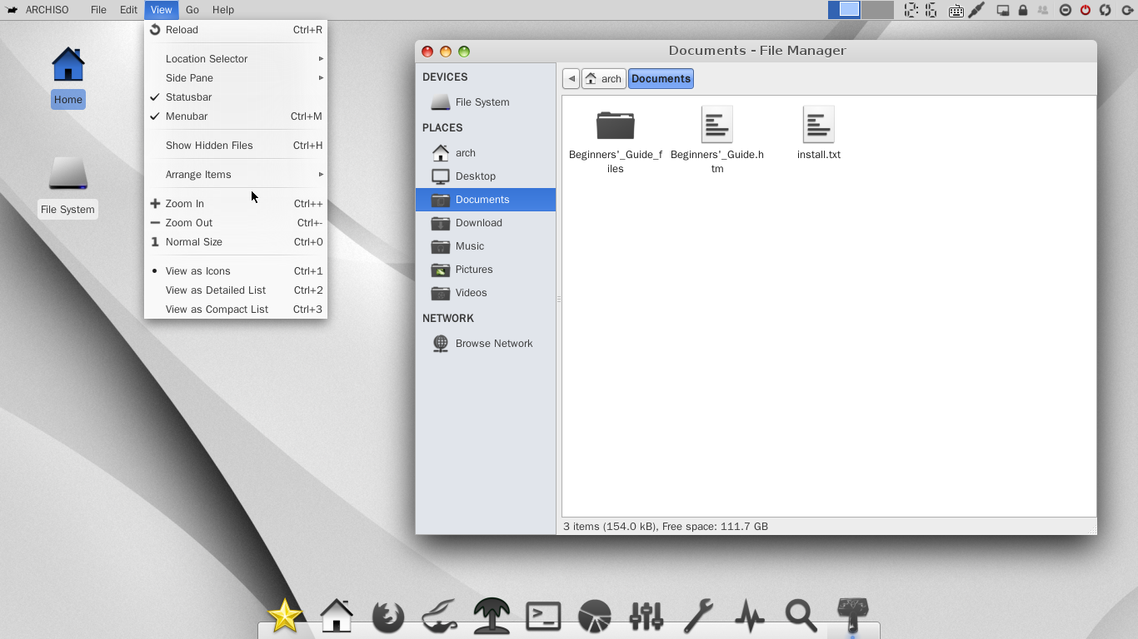Click the palm tree dock icon
Image resolution: width=1138 pixels, height=639 pixels.
click(x=492, y=617)
